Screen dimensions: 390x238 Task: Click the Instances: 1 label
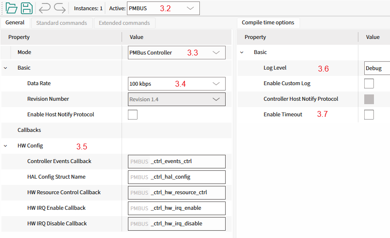point(89,8)
